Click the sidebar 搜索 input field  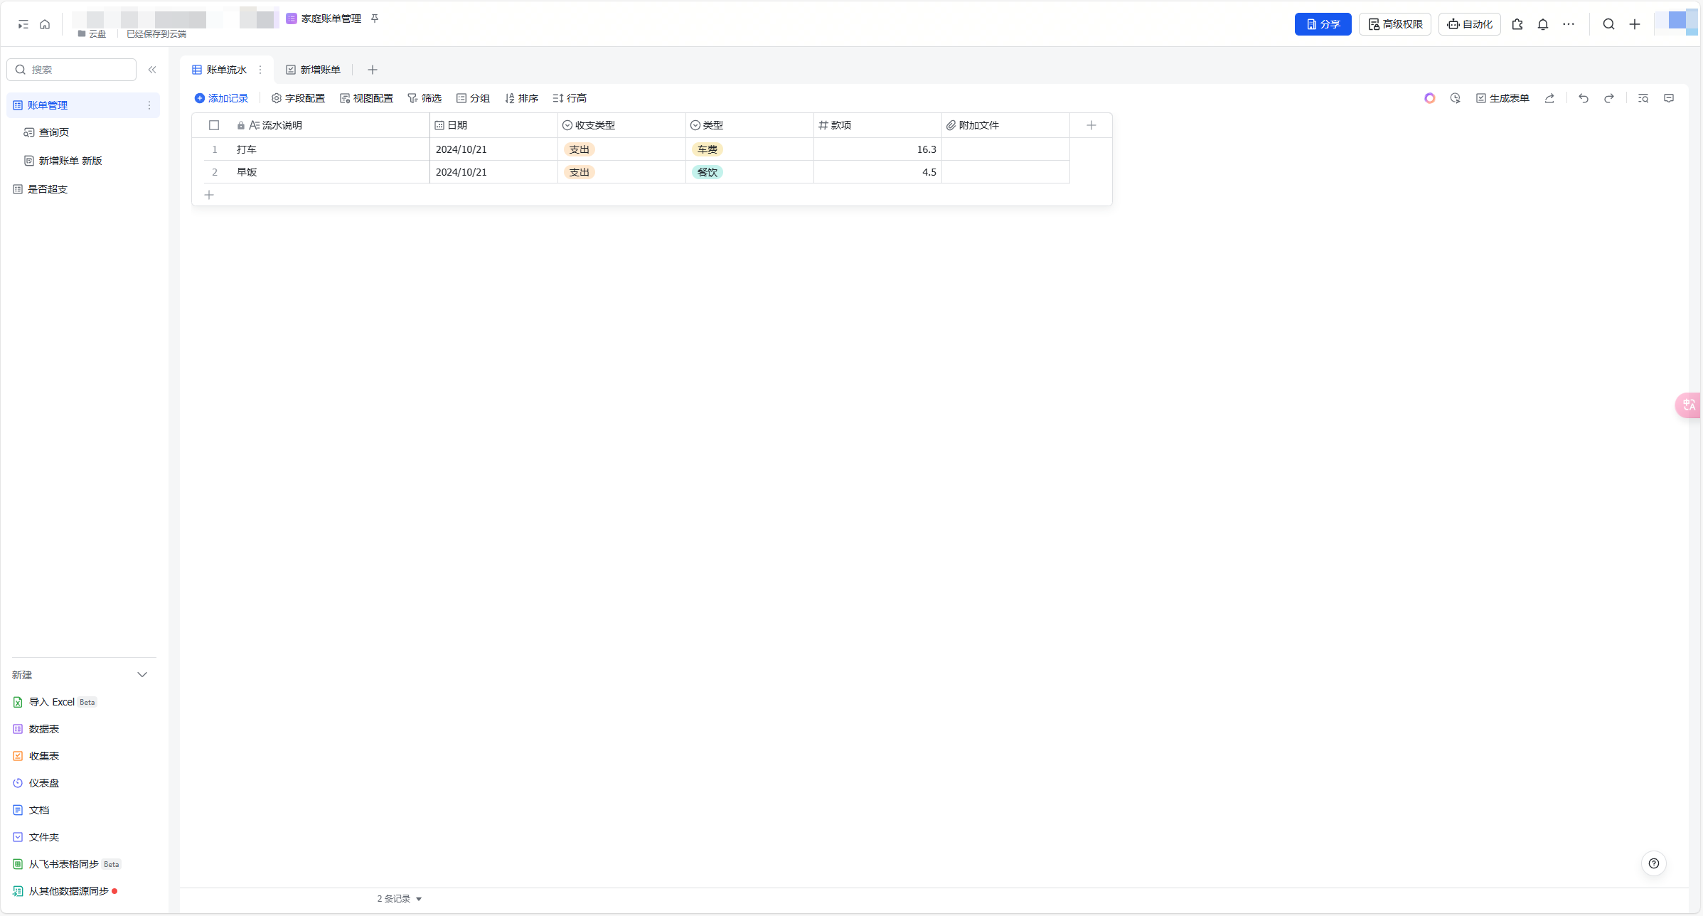point(78,70)
